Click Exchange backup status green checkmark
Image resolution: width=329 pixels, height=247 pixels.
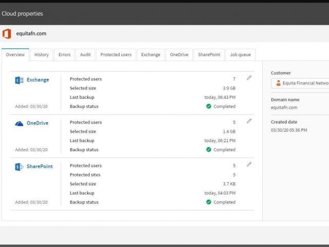(x=209, y=107)
